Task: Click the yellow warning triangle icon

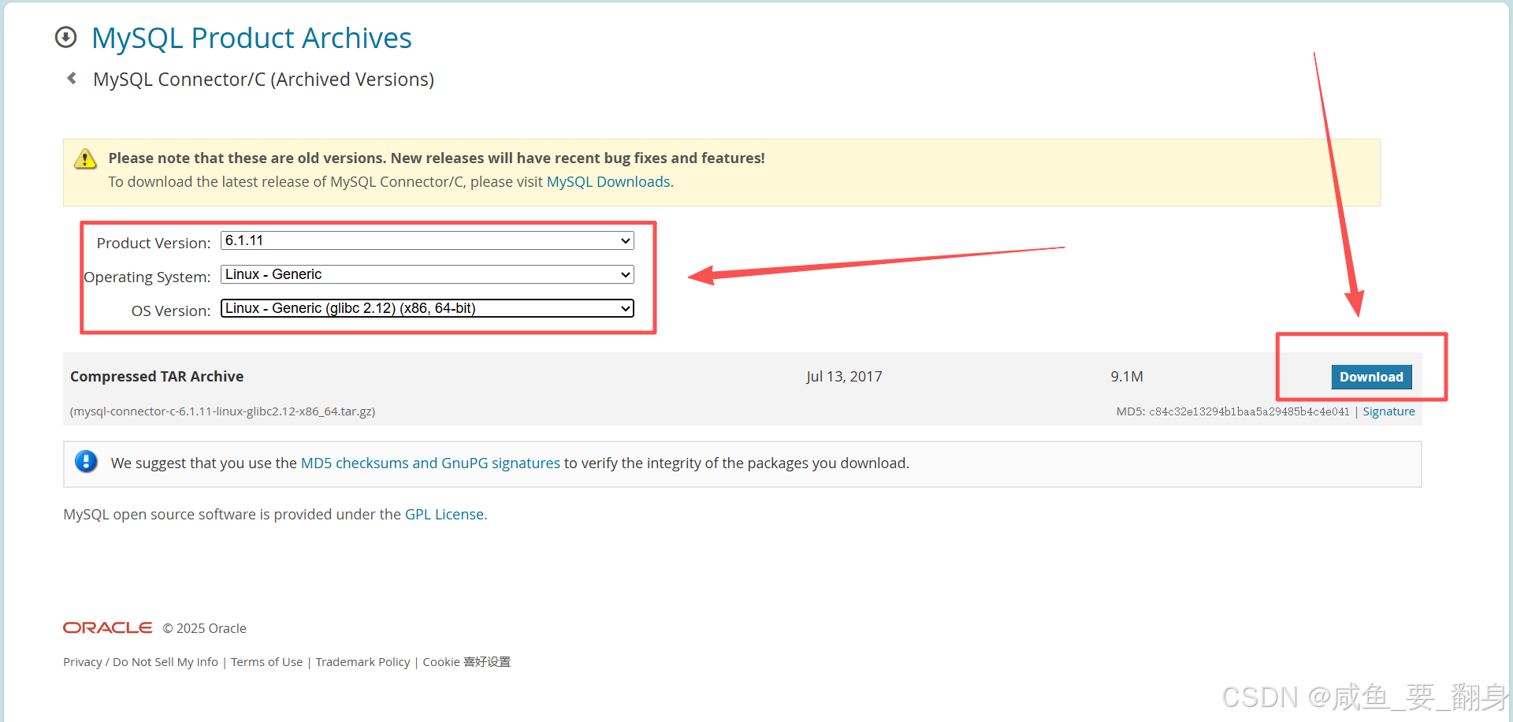Action: click(85, 158)
